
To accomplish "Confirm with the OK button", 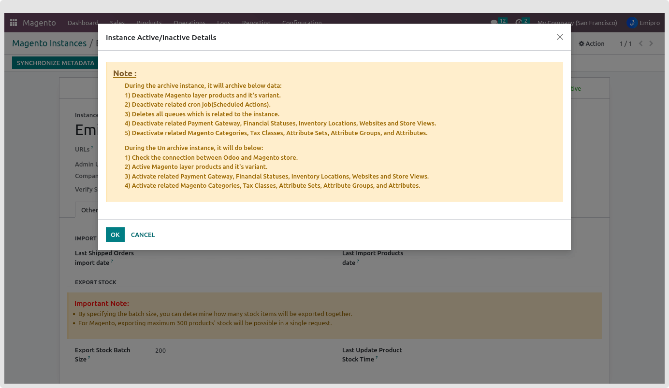I will pos(115,235).
